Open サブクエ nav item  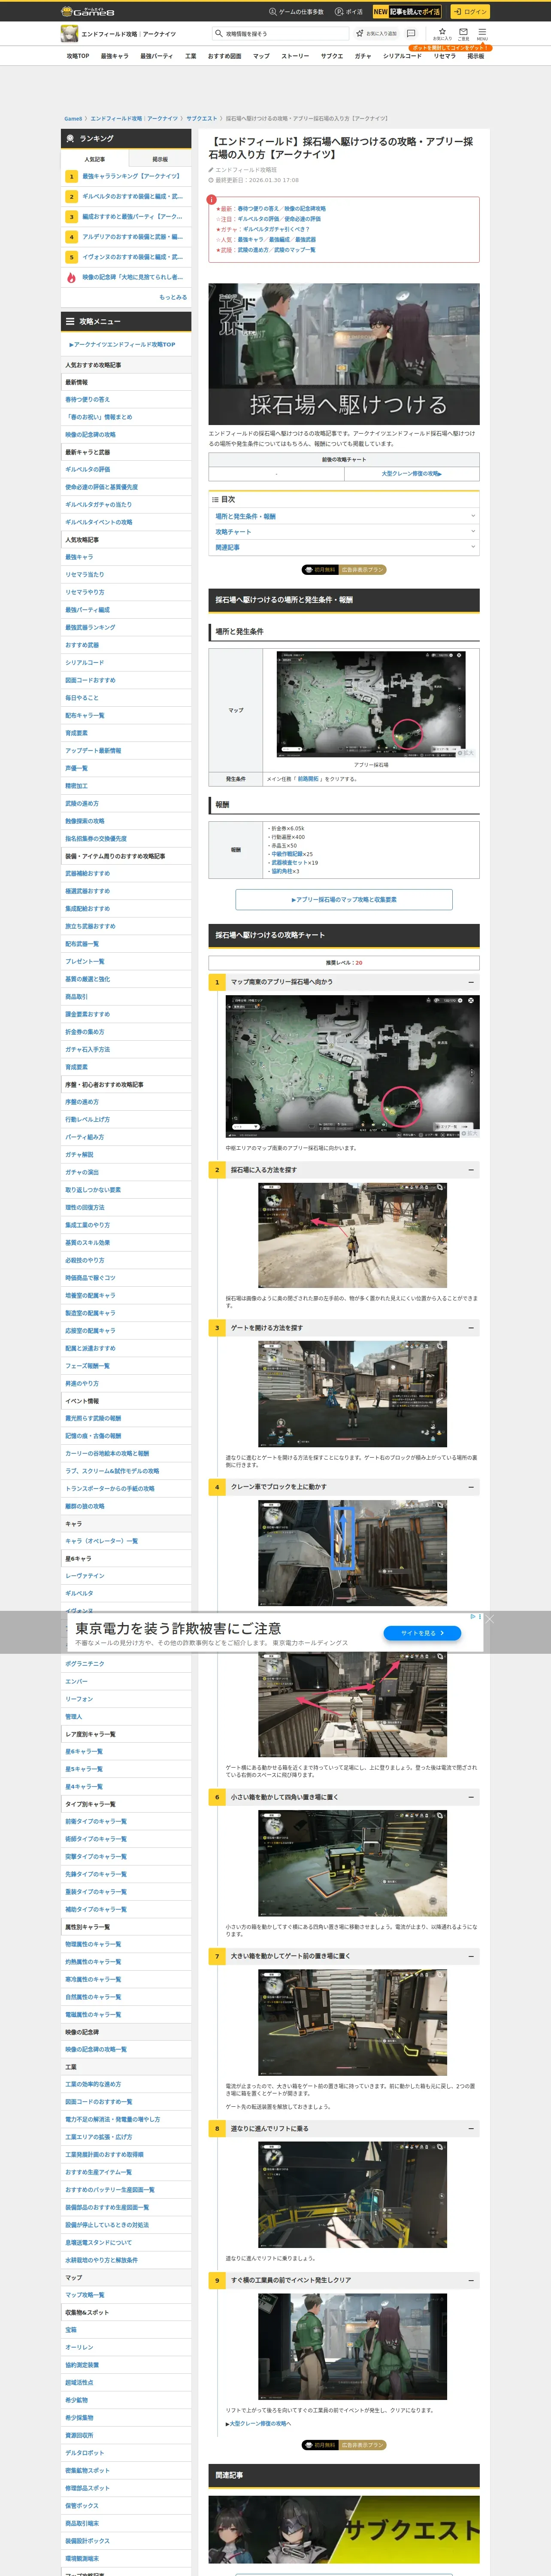point(332,56)
